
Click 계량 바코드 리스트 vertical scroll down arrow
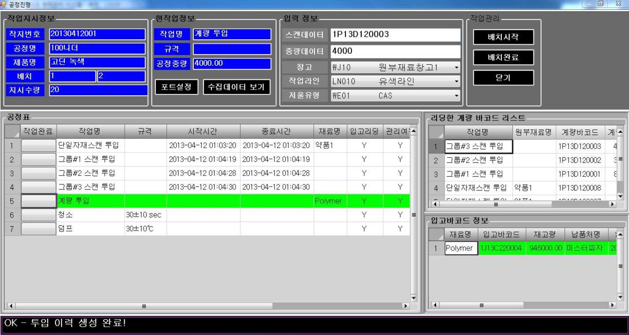620,196
